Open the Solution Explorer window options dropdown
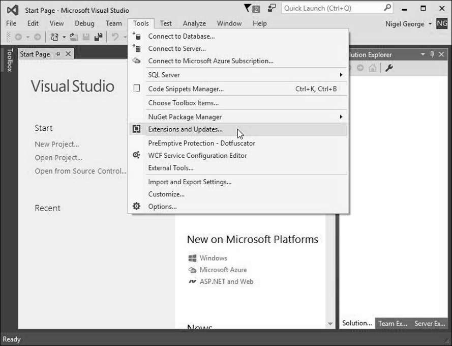 pos(423,54)
